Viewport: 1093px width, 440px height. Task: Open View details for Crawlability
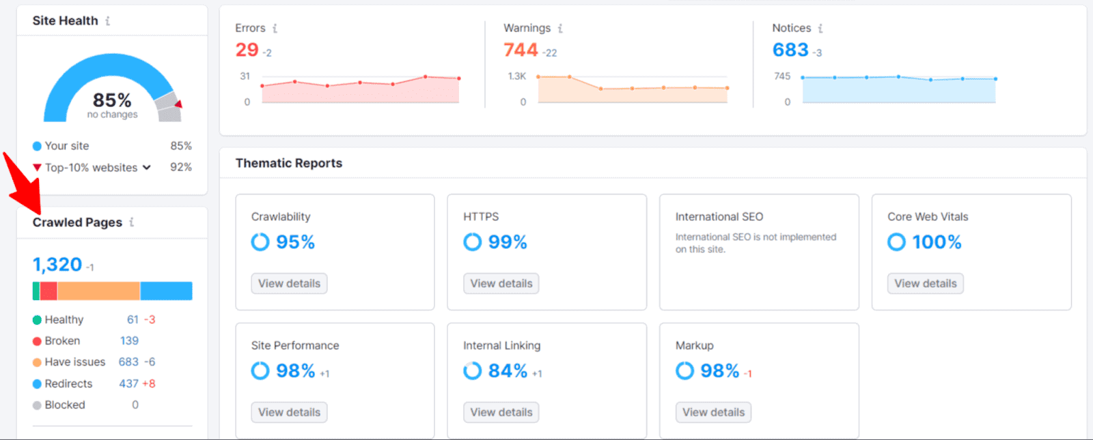[x=289, y=284]
